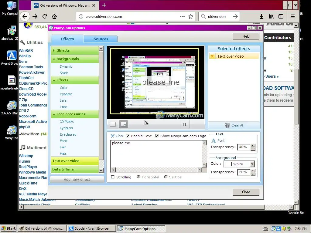Select Text over video in effects list
Viewport: 311px width, 233px height.
[x=75, y=161]
